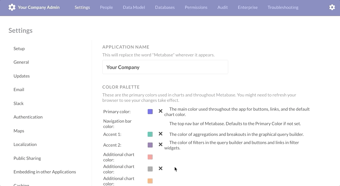Open Localization settings
The width and height of the screenshot is (340, 186).
25,144
